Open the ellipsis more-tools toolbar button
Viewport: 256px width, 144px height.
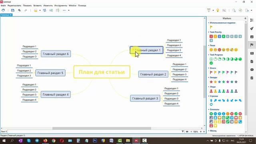[x=64, y=10]
